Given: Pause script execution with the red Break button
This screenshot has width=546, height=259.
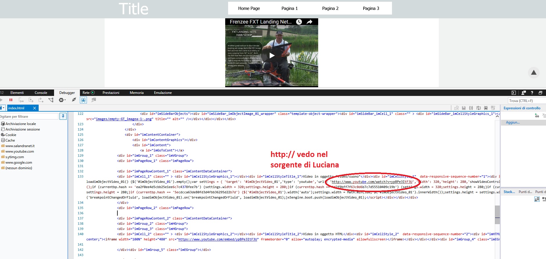Looking at the screenshot, I should tap(11, 100).
